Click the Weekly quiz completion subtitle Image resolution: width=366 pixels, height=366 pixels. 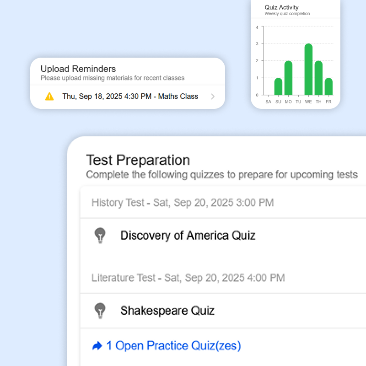pyautogui.click(x=287, y=14)
